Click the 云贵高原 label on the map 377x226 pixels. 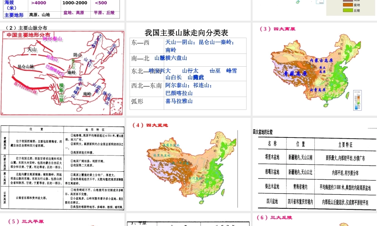point(317,90)
